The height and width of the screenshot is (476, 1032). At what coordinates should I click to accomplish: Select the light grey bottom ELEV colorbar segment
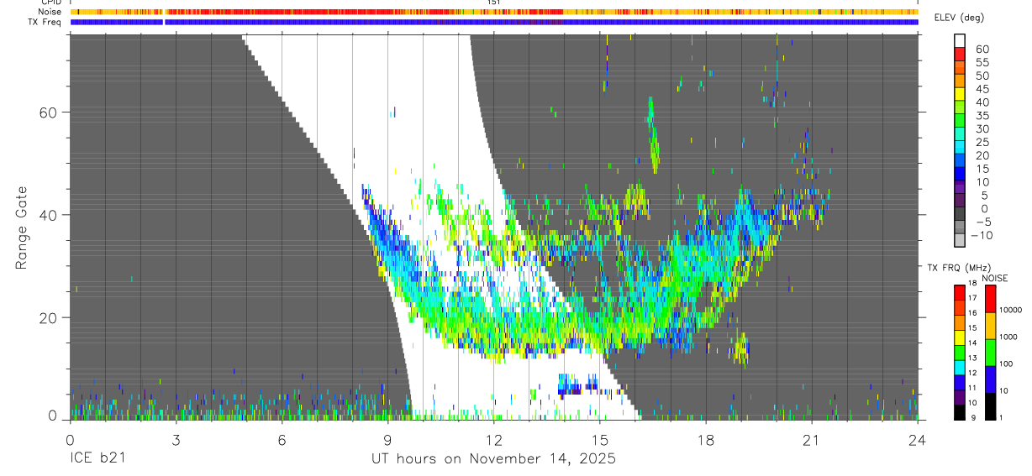coord(960,240)
